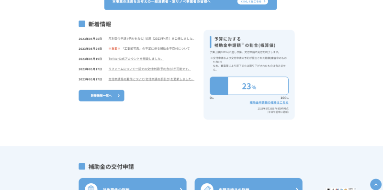383x190 pixels.
Task: Open the 新着情報一覧へ news list button
Action: click(101, 96)
